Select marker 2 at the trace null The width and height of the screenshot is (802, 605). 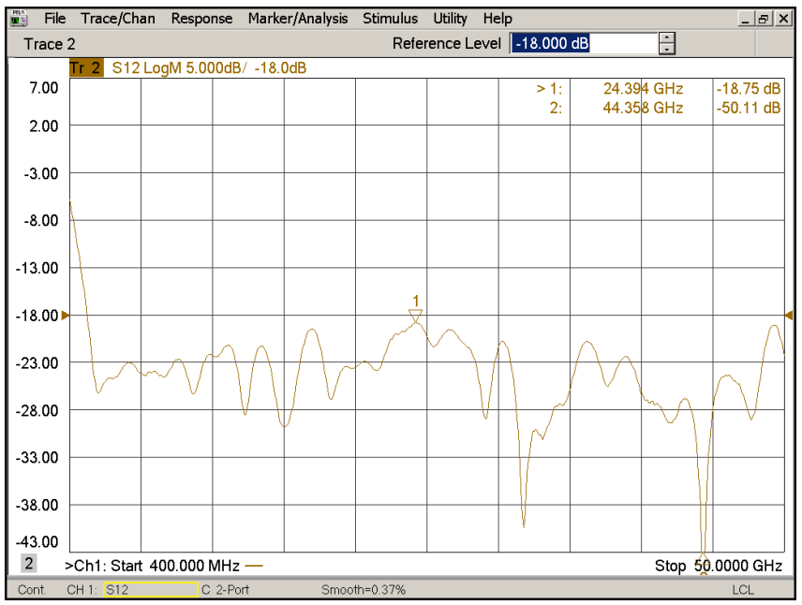(703, 547)
